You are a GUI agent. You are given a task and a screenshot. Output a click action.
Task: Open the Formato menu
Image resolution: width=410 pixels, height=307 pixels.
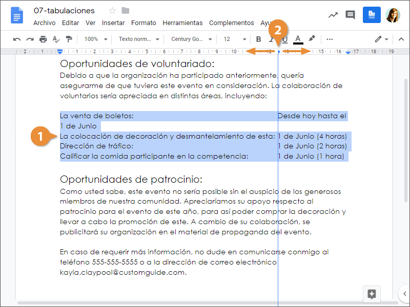(x=143, y=23)
